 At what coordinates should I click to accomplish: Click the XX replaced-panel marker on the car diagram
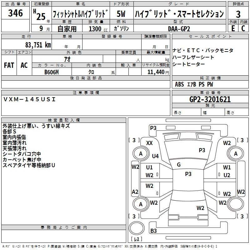coord(149,143)
